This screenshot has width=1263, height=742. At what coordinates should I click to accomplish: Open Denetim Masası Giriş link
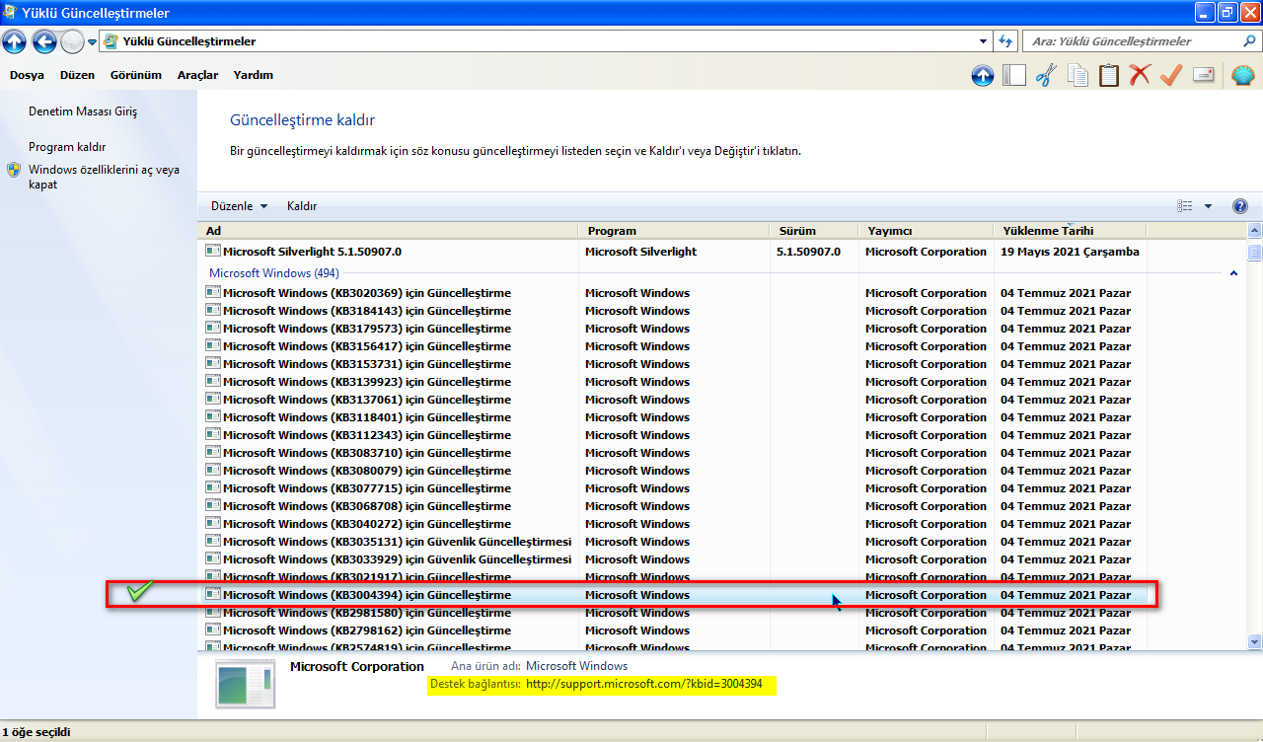pos(83,111)
